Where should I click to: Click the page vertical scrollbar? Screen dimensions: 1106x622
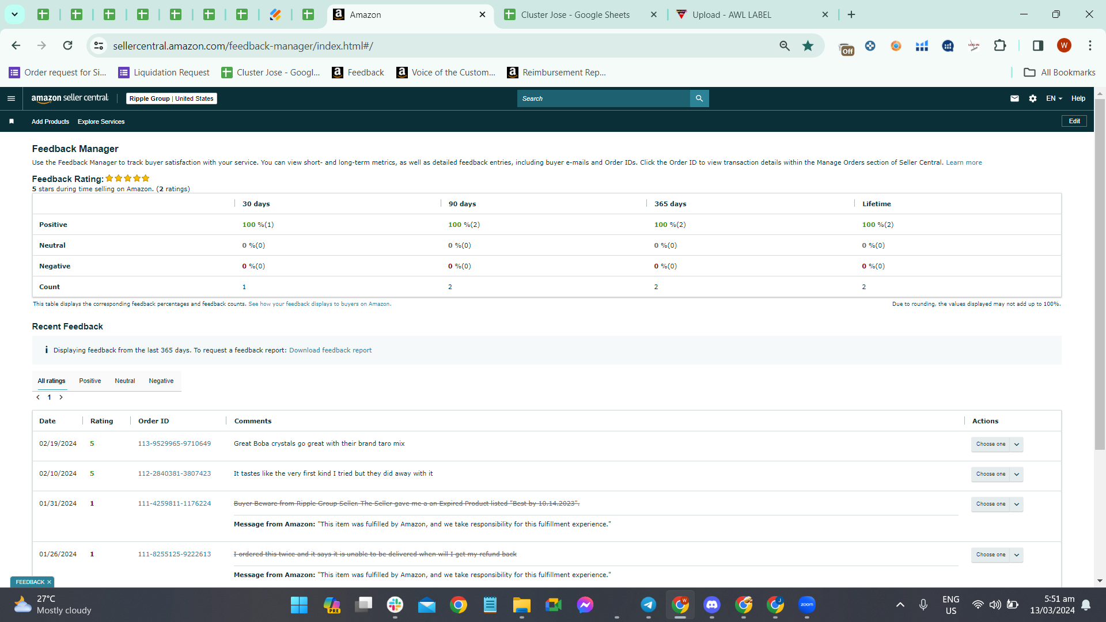pos(1100,274)
